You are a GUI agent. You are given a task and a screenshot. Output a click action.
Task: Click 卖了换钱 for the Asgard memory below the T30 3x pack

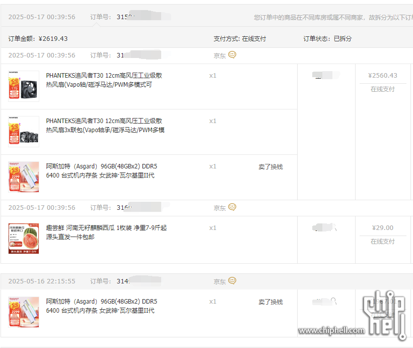tap(270, 167)
